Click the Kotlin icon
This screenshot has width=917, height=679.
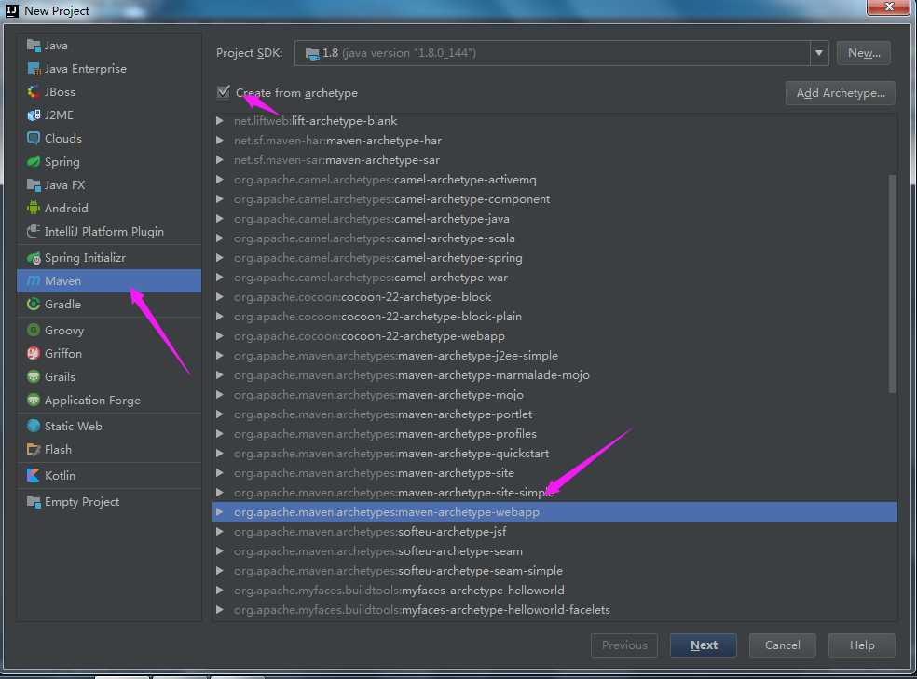click(34, 476)
